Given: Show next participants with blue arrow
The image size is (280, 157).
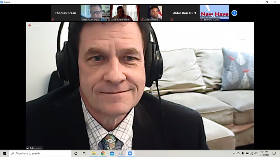Looking at the screenshot, I should pyautogui.click(x=234, y=13).
